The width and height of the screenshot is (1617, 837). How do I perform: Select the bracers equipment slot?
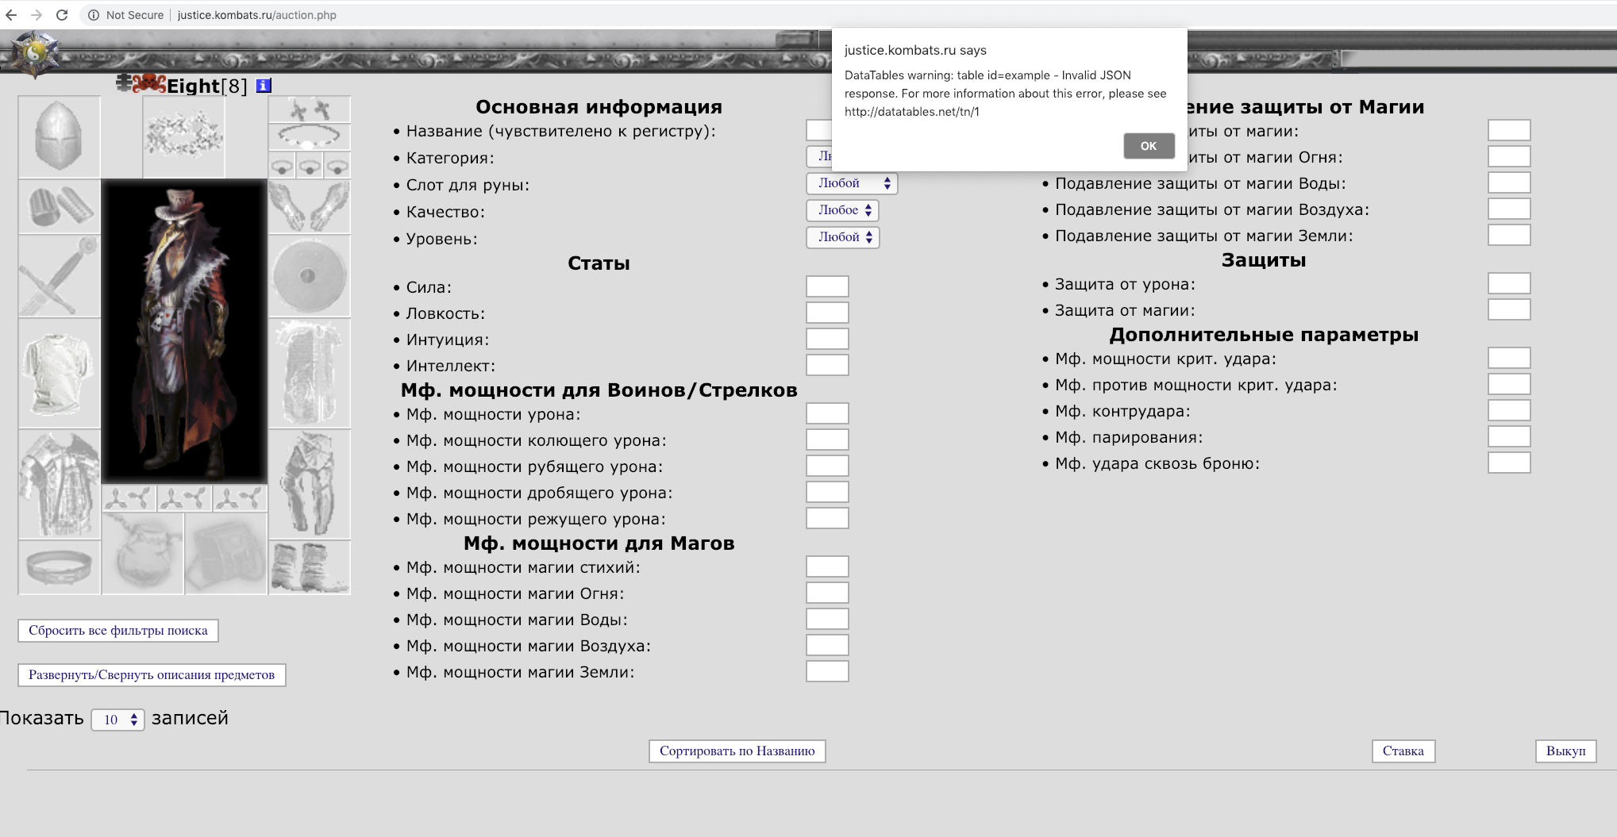point(60,206)
